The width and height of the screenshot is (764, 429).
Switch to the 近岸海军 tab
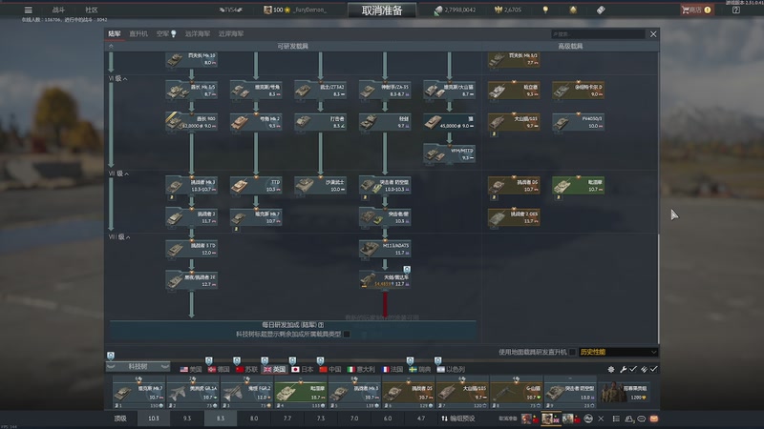point(231,33)
